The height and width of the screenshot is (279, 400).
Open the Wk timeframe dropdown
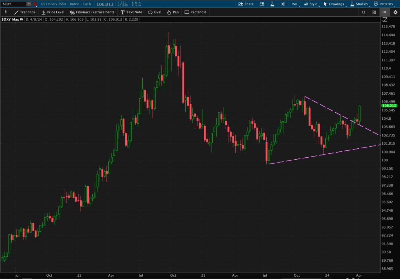click(294, 4)
